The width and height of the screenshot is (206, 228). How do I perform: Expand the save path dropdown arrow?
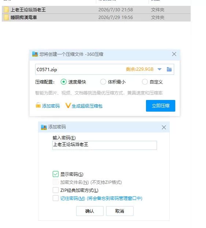coord(160,69)
